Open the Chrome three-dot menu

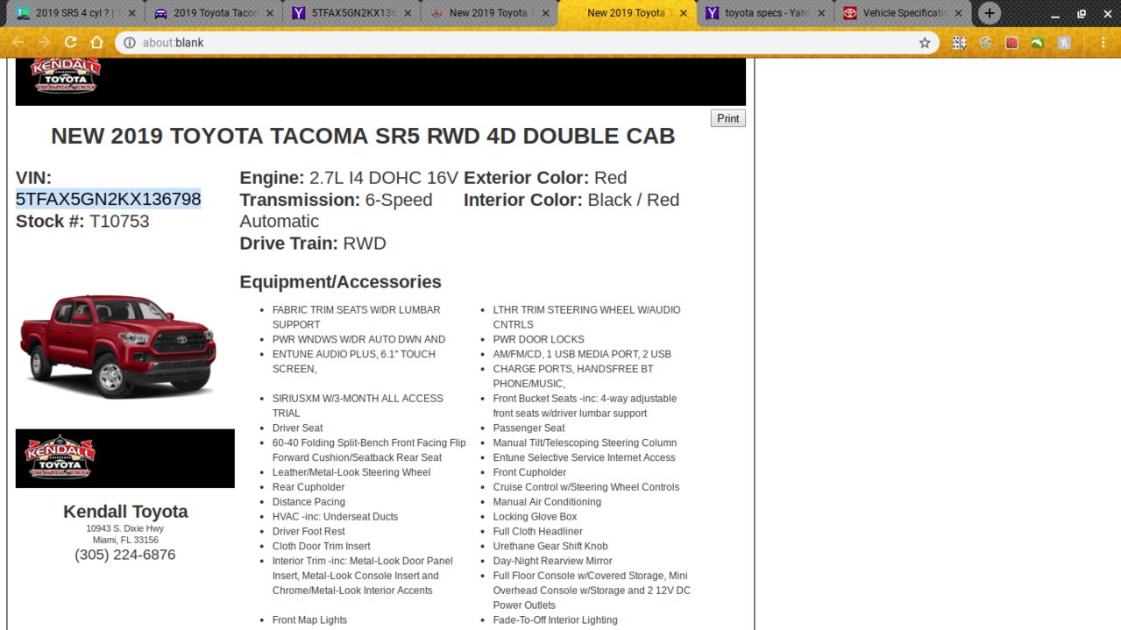pos(1102,42)
